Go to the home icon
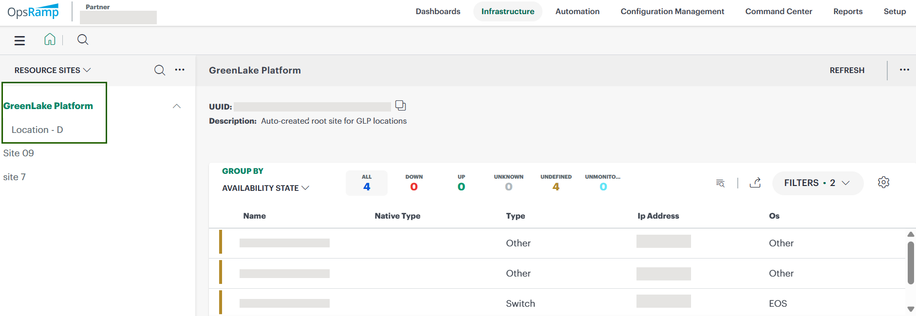 pyautogui.click(x=50, y=39)
